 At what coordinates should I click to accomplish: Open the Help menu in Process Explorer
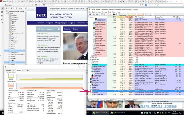tap(118, 12)
